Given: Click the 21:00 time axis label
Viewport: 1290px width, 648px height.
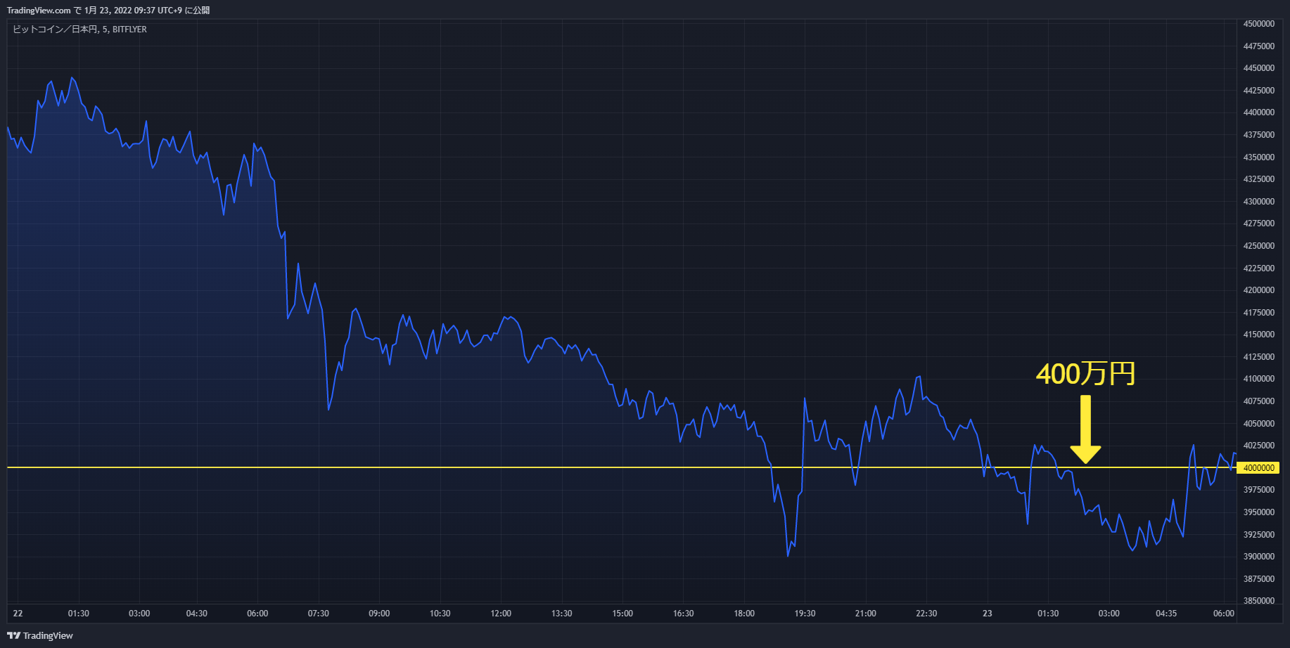Looking at the screenshot, I should tap(866, 614).
